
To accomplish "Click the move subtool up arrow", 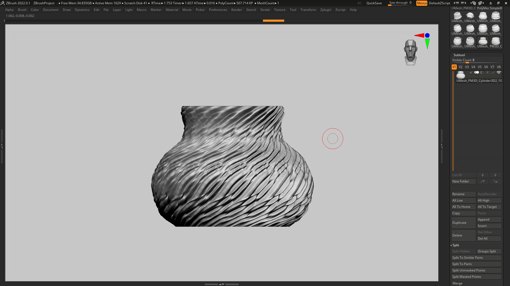I will [x=483, y=175].
